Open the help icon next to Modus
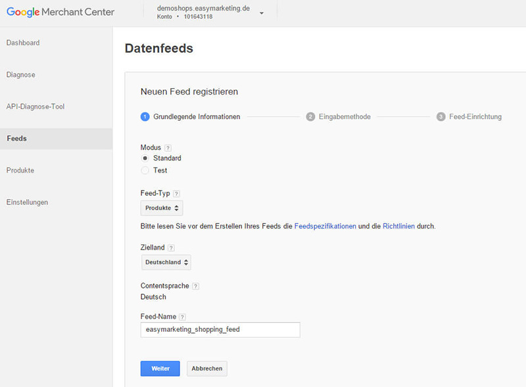This screenshot has height=387, width=526. click(x=168, y=148)
